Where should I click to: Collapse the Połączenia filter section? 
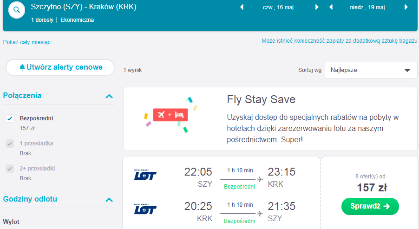(x=109, y=96)
